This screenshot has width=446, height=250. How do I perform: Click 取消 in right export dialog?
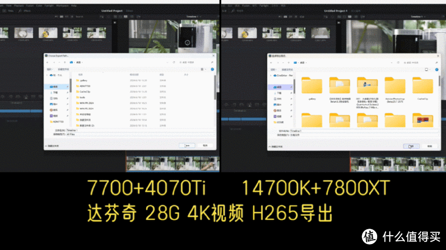430,146
